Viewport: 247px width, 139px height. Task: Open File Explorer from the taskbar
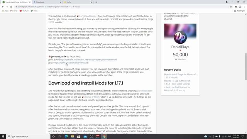click(x=73, y=136)
